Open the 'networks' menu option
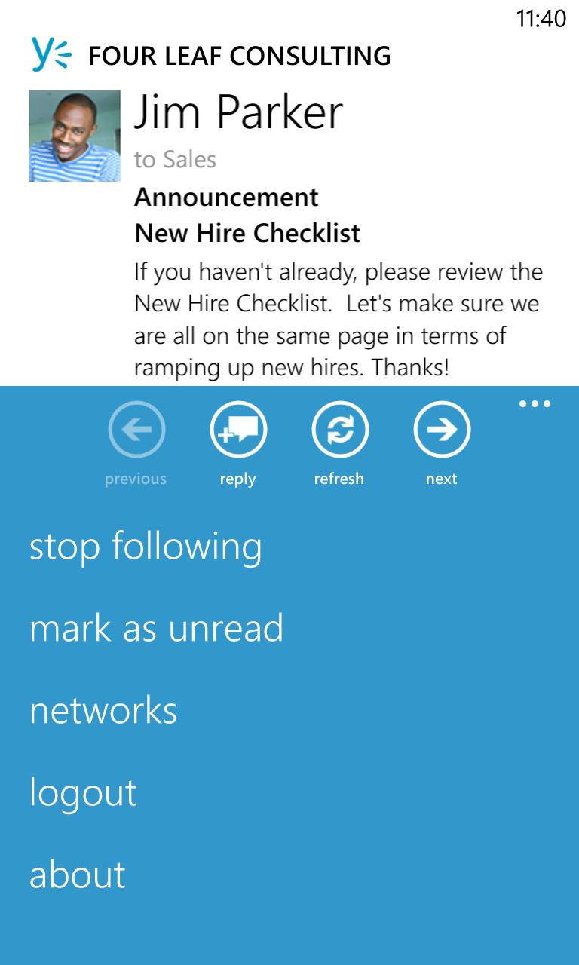 coord(103,709)
